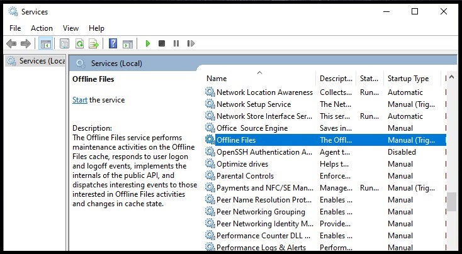This screenshot has width=462, height=254.
Task: Open the Action menu
Action: pos(42,28)
